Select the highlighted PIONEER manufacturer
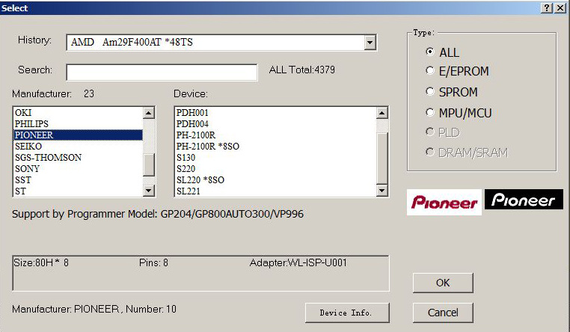 click(x=78, y=135)
